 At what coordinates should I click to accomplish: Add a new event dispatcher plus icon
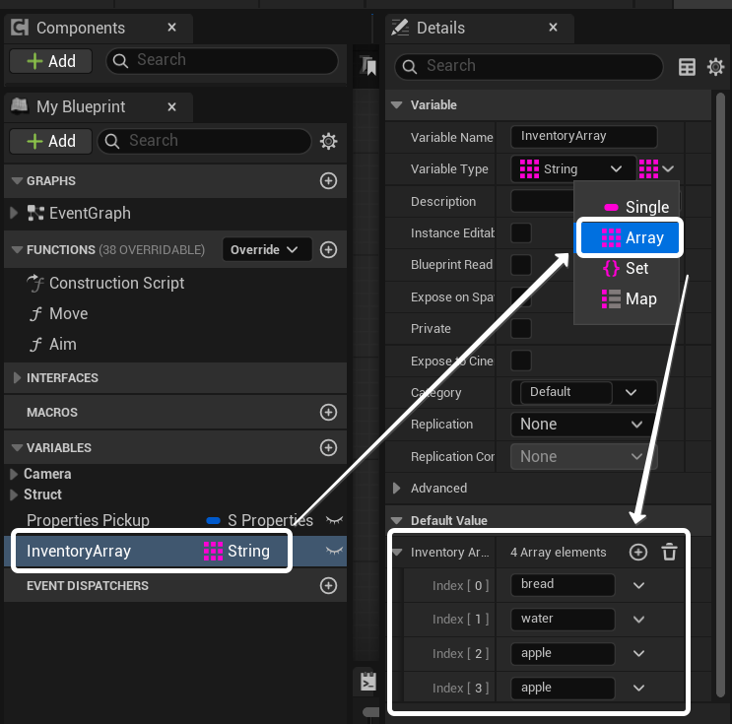click(x=329, y=585)
